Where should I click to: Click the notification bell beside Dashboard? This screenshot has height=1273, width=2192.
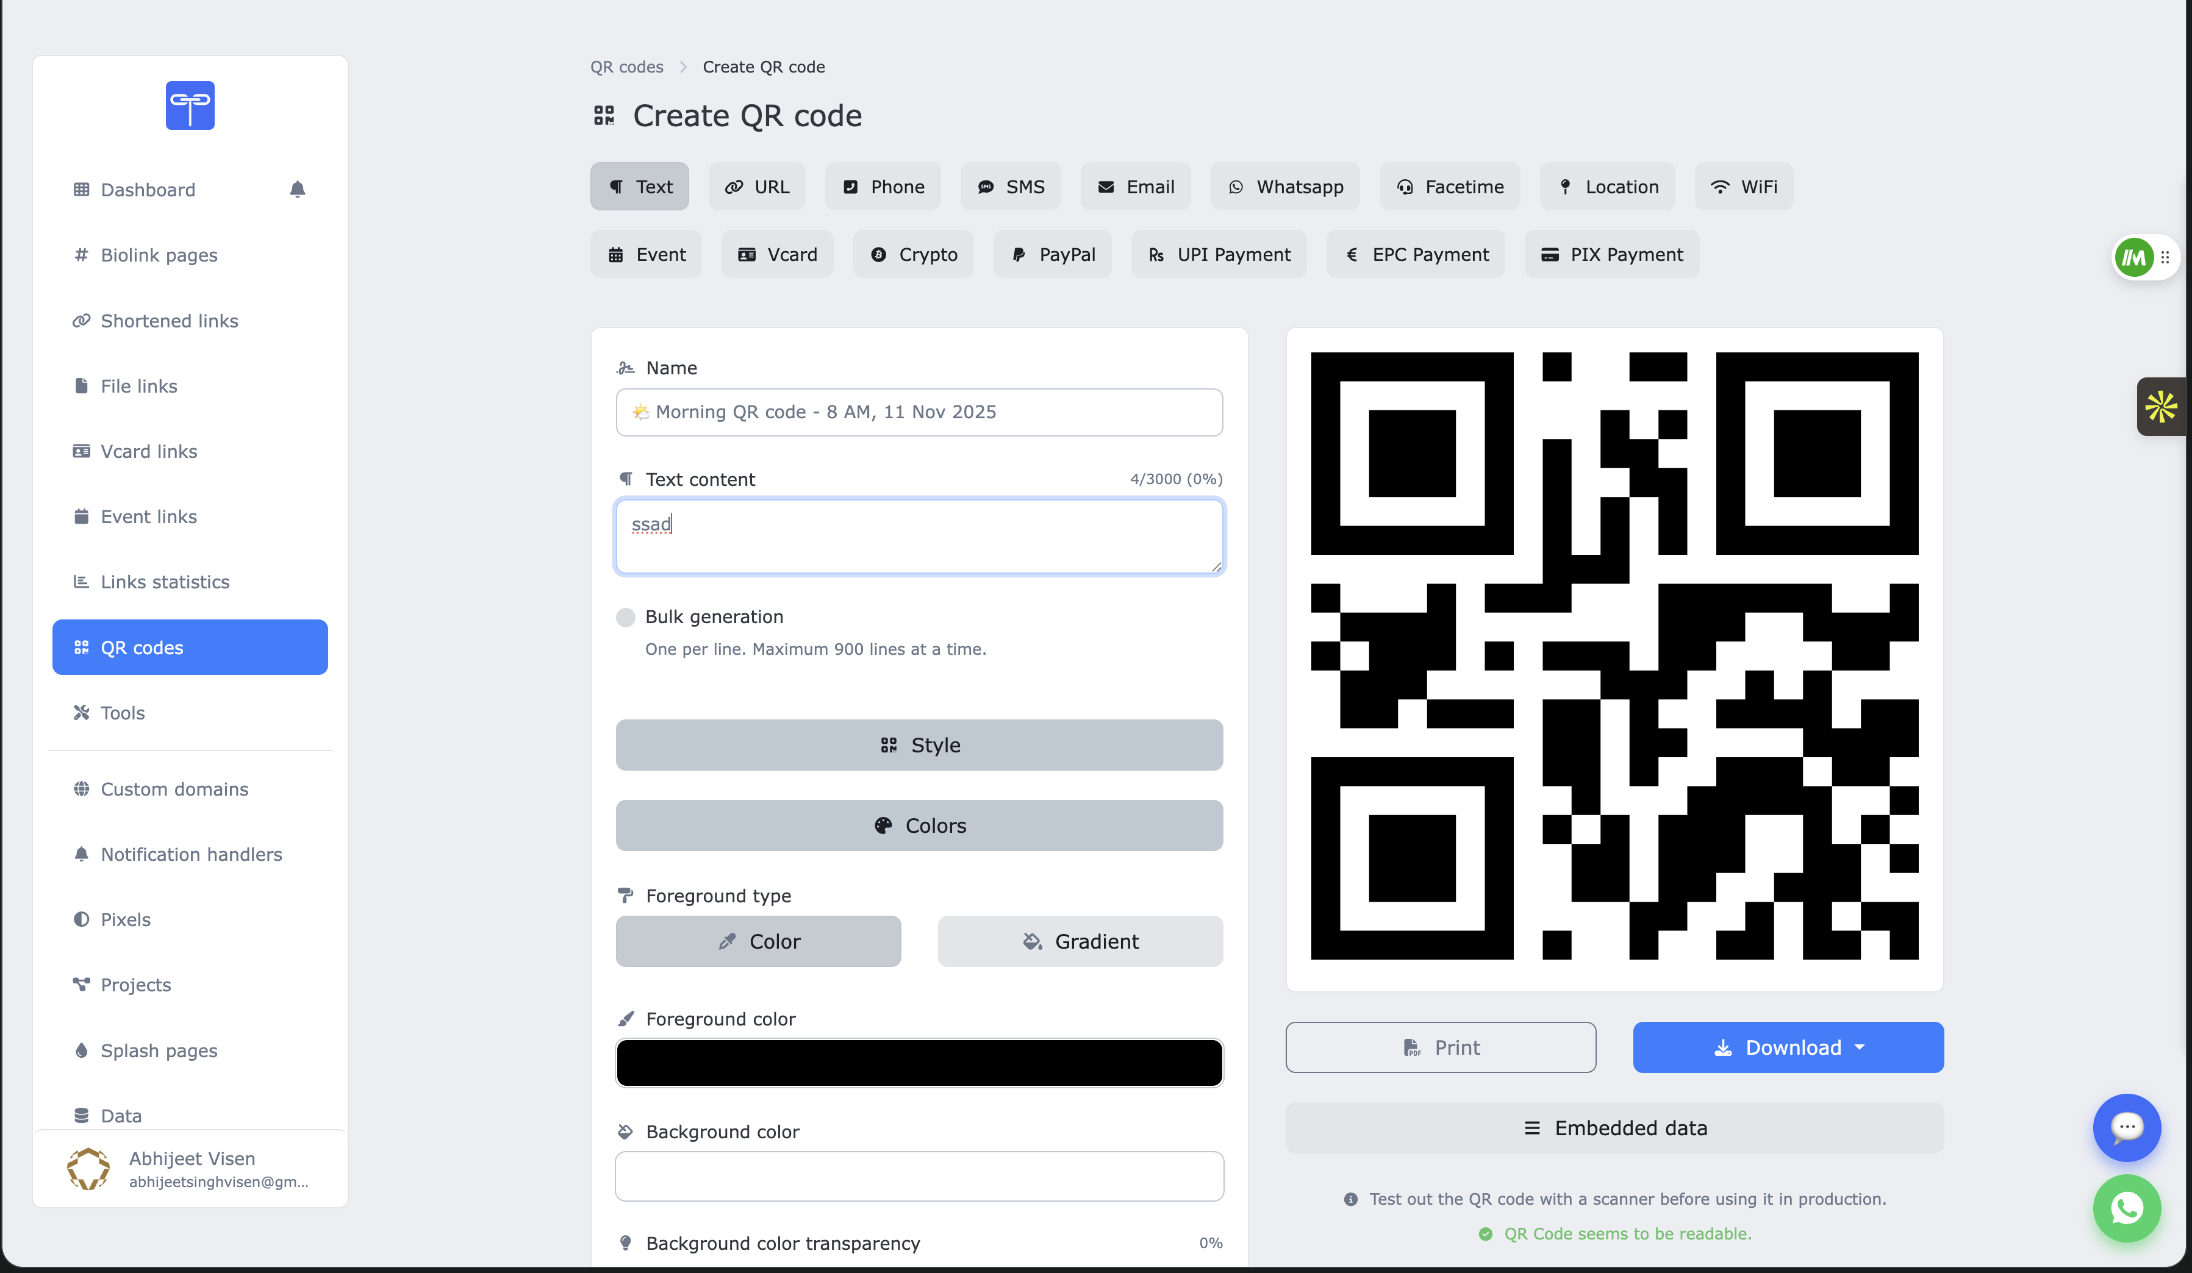pos(298,190)
